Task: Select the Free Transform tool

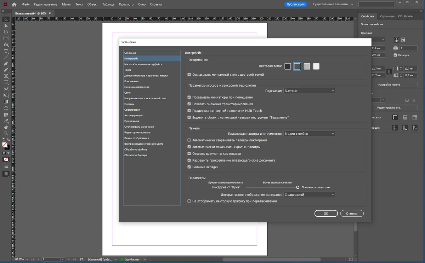Action: [x=6, y=95]
